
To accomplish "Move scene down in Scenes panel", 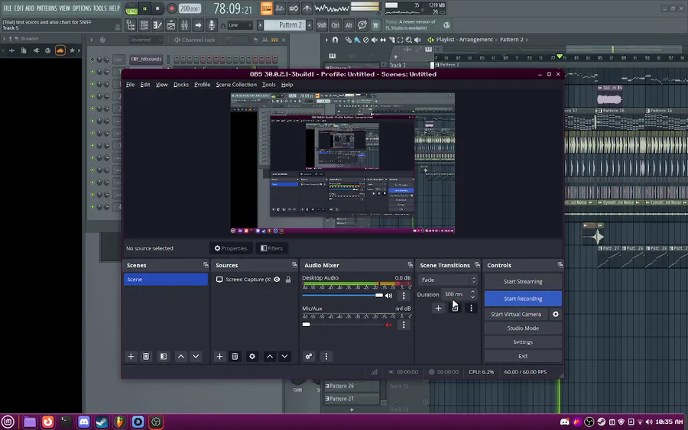I will (196, 357).
